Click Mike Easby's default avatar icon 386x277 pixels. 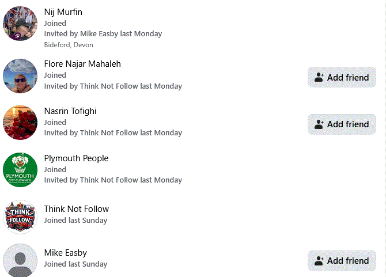point(20,261)
